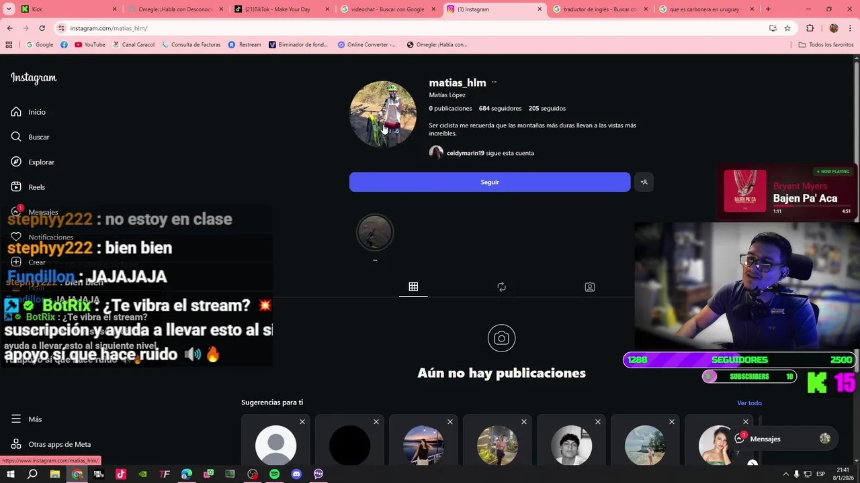Bookmark this page with the star icon
This screenshot has width=860, height=483.
coord(787,28)
